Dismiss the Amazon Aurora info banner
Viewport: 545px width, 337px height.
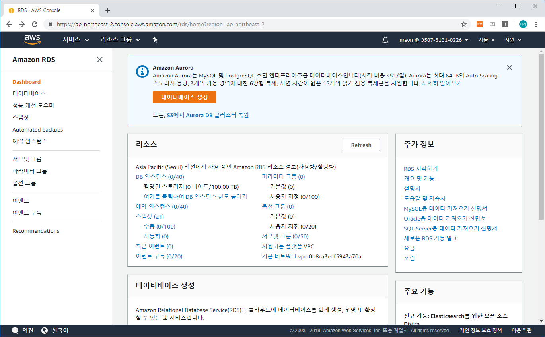click(x=510, y=68)
